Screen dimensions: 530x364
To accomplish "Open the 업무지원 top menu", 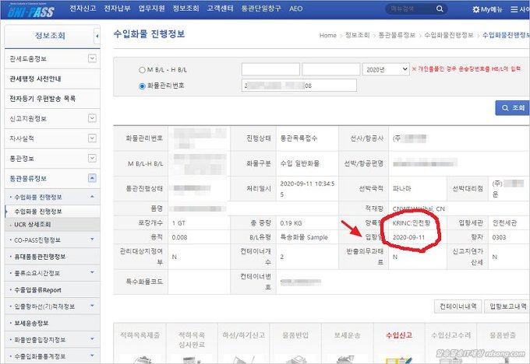I will (x=151, y=9).
